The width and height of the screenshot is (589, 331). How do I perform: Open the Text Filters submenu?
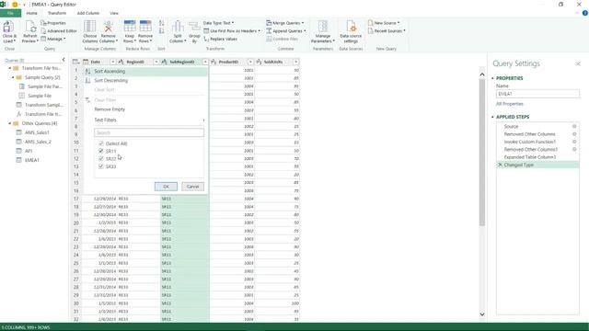tap(145, 120)
